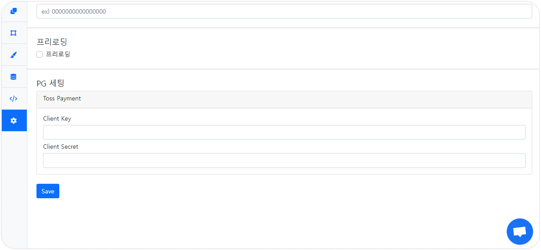Open the database sidebar icon
This screenshot has width=541, height=250.
tap(14, 77)
